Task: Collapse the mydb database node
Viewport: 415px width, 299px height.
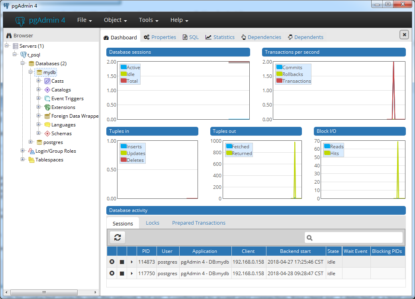Action: [x=30, y=72]
